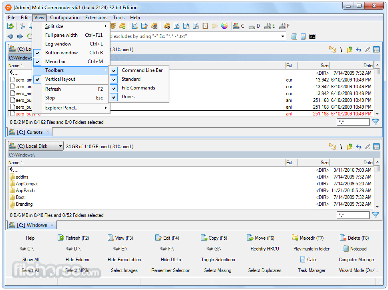
Task: Switch to the [C:] Cursors tab
Action: [29, 132]
